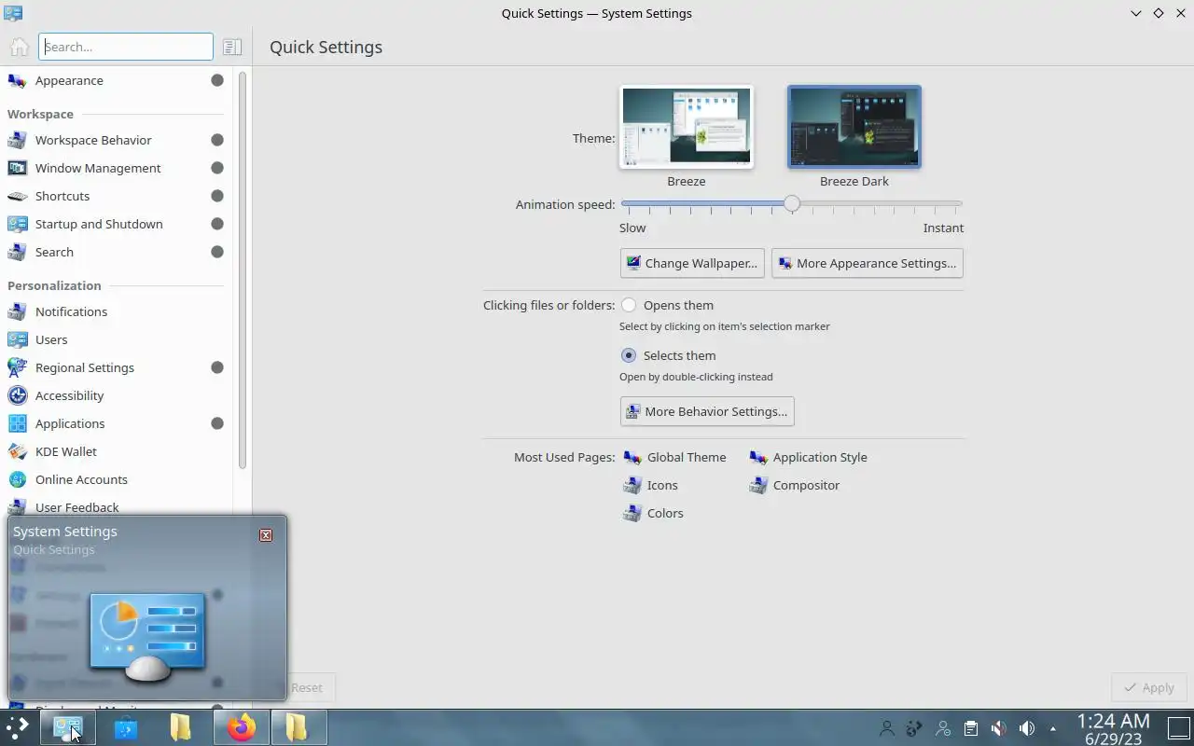Click the Change Wallpaper button
Screen dimensions: 1194x746
point(692,263)
